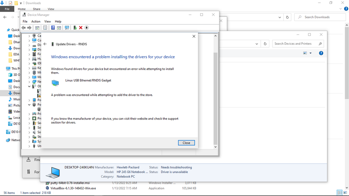Expand the System devices node chevron
The width and height of the screenshot is (349, 196).
click(29, 141)
